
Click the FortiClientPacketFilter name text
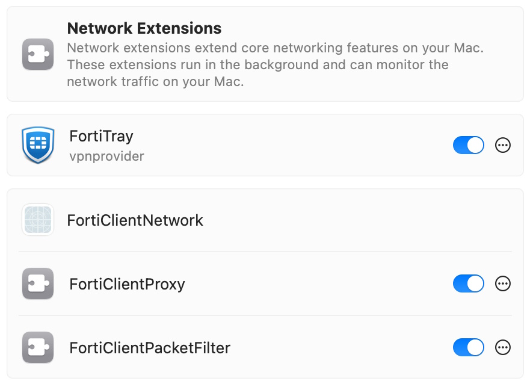[x=150, y=348]
